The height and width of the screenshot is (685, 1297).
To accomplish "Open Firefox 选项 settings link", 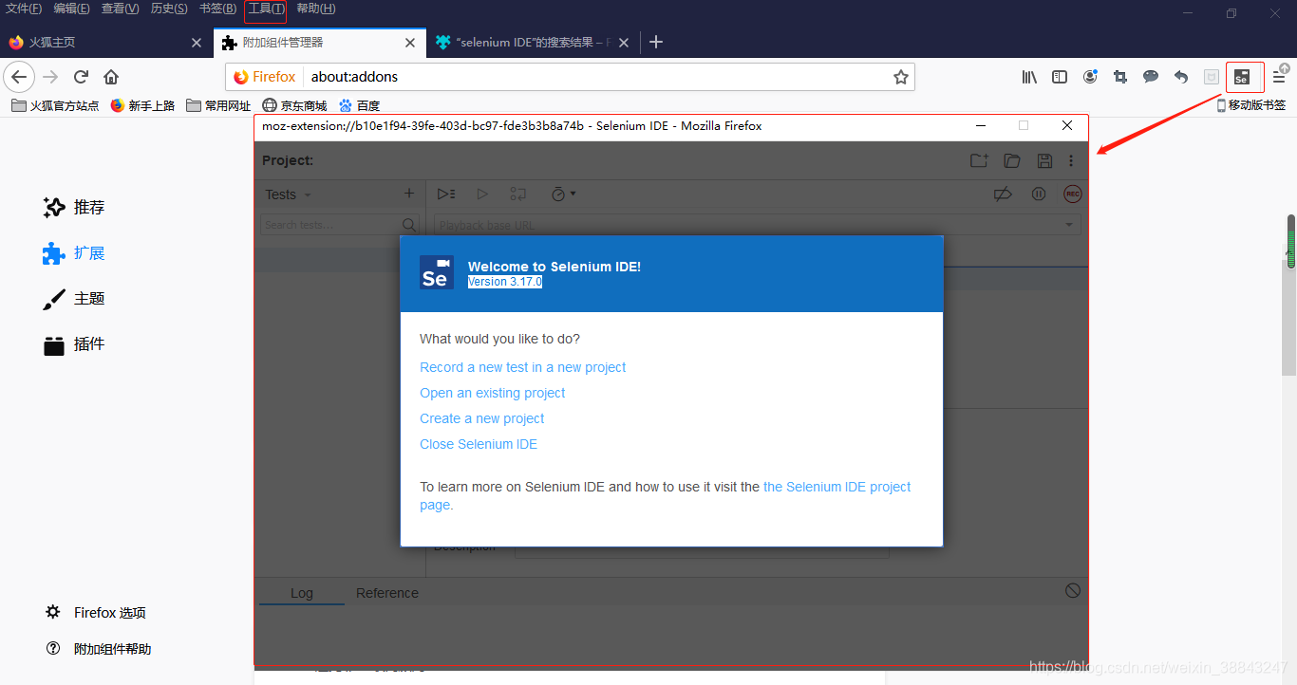I will pyautogui.click(x=96, y=613).
